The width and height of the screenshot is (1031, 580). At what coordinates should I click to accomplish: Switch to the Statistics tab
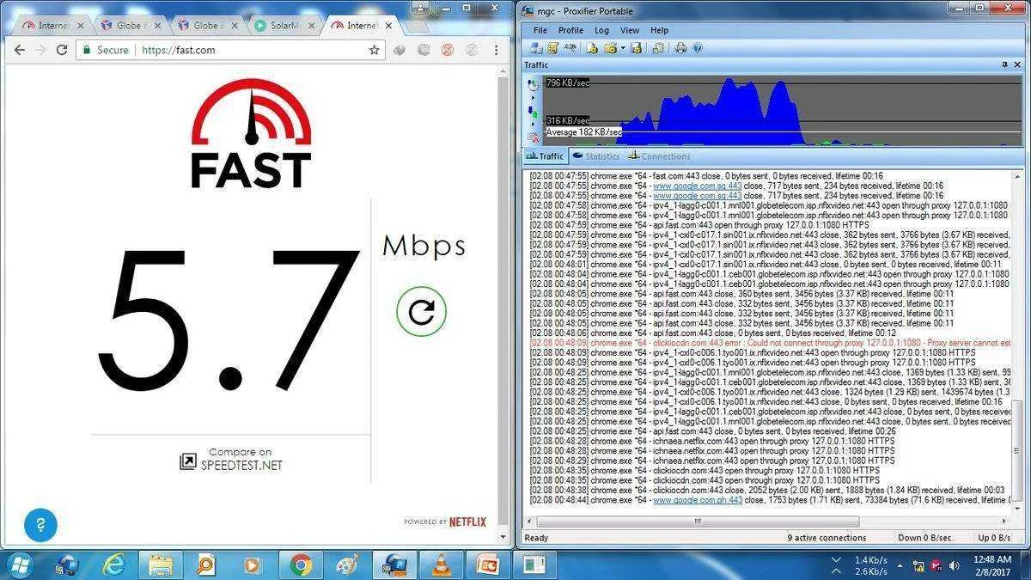(x=595, y=156)
